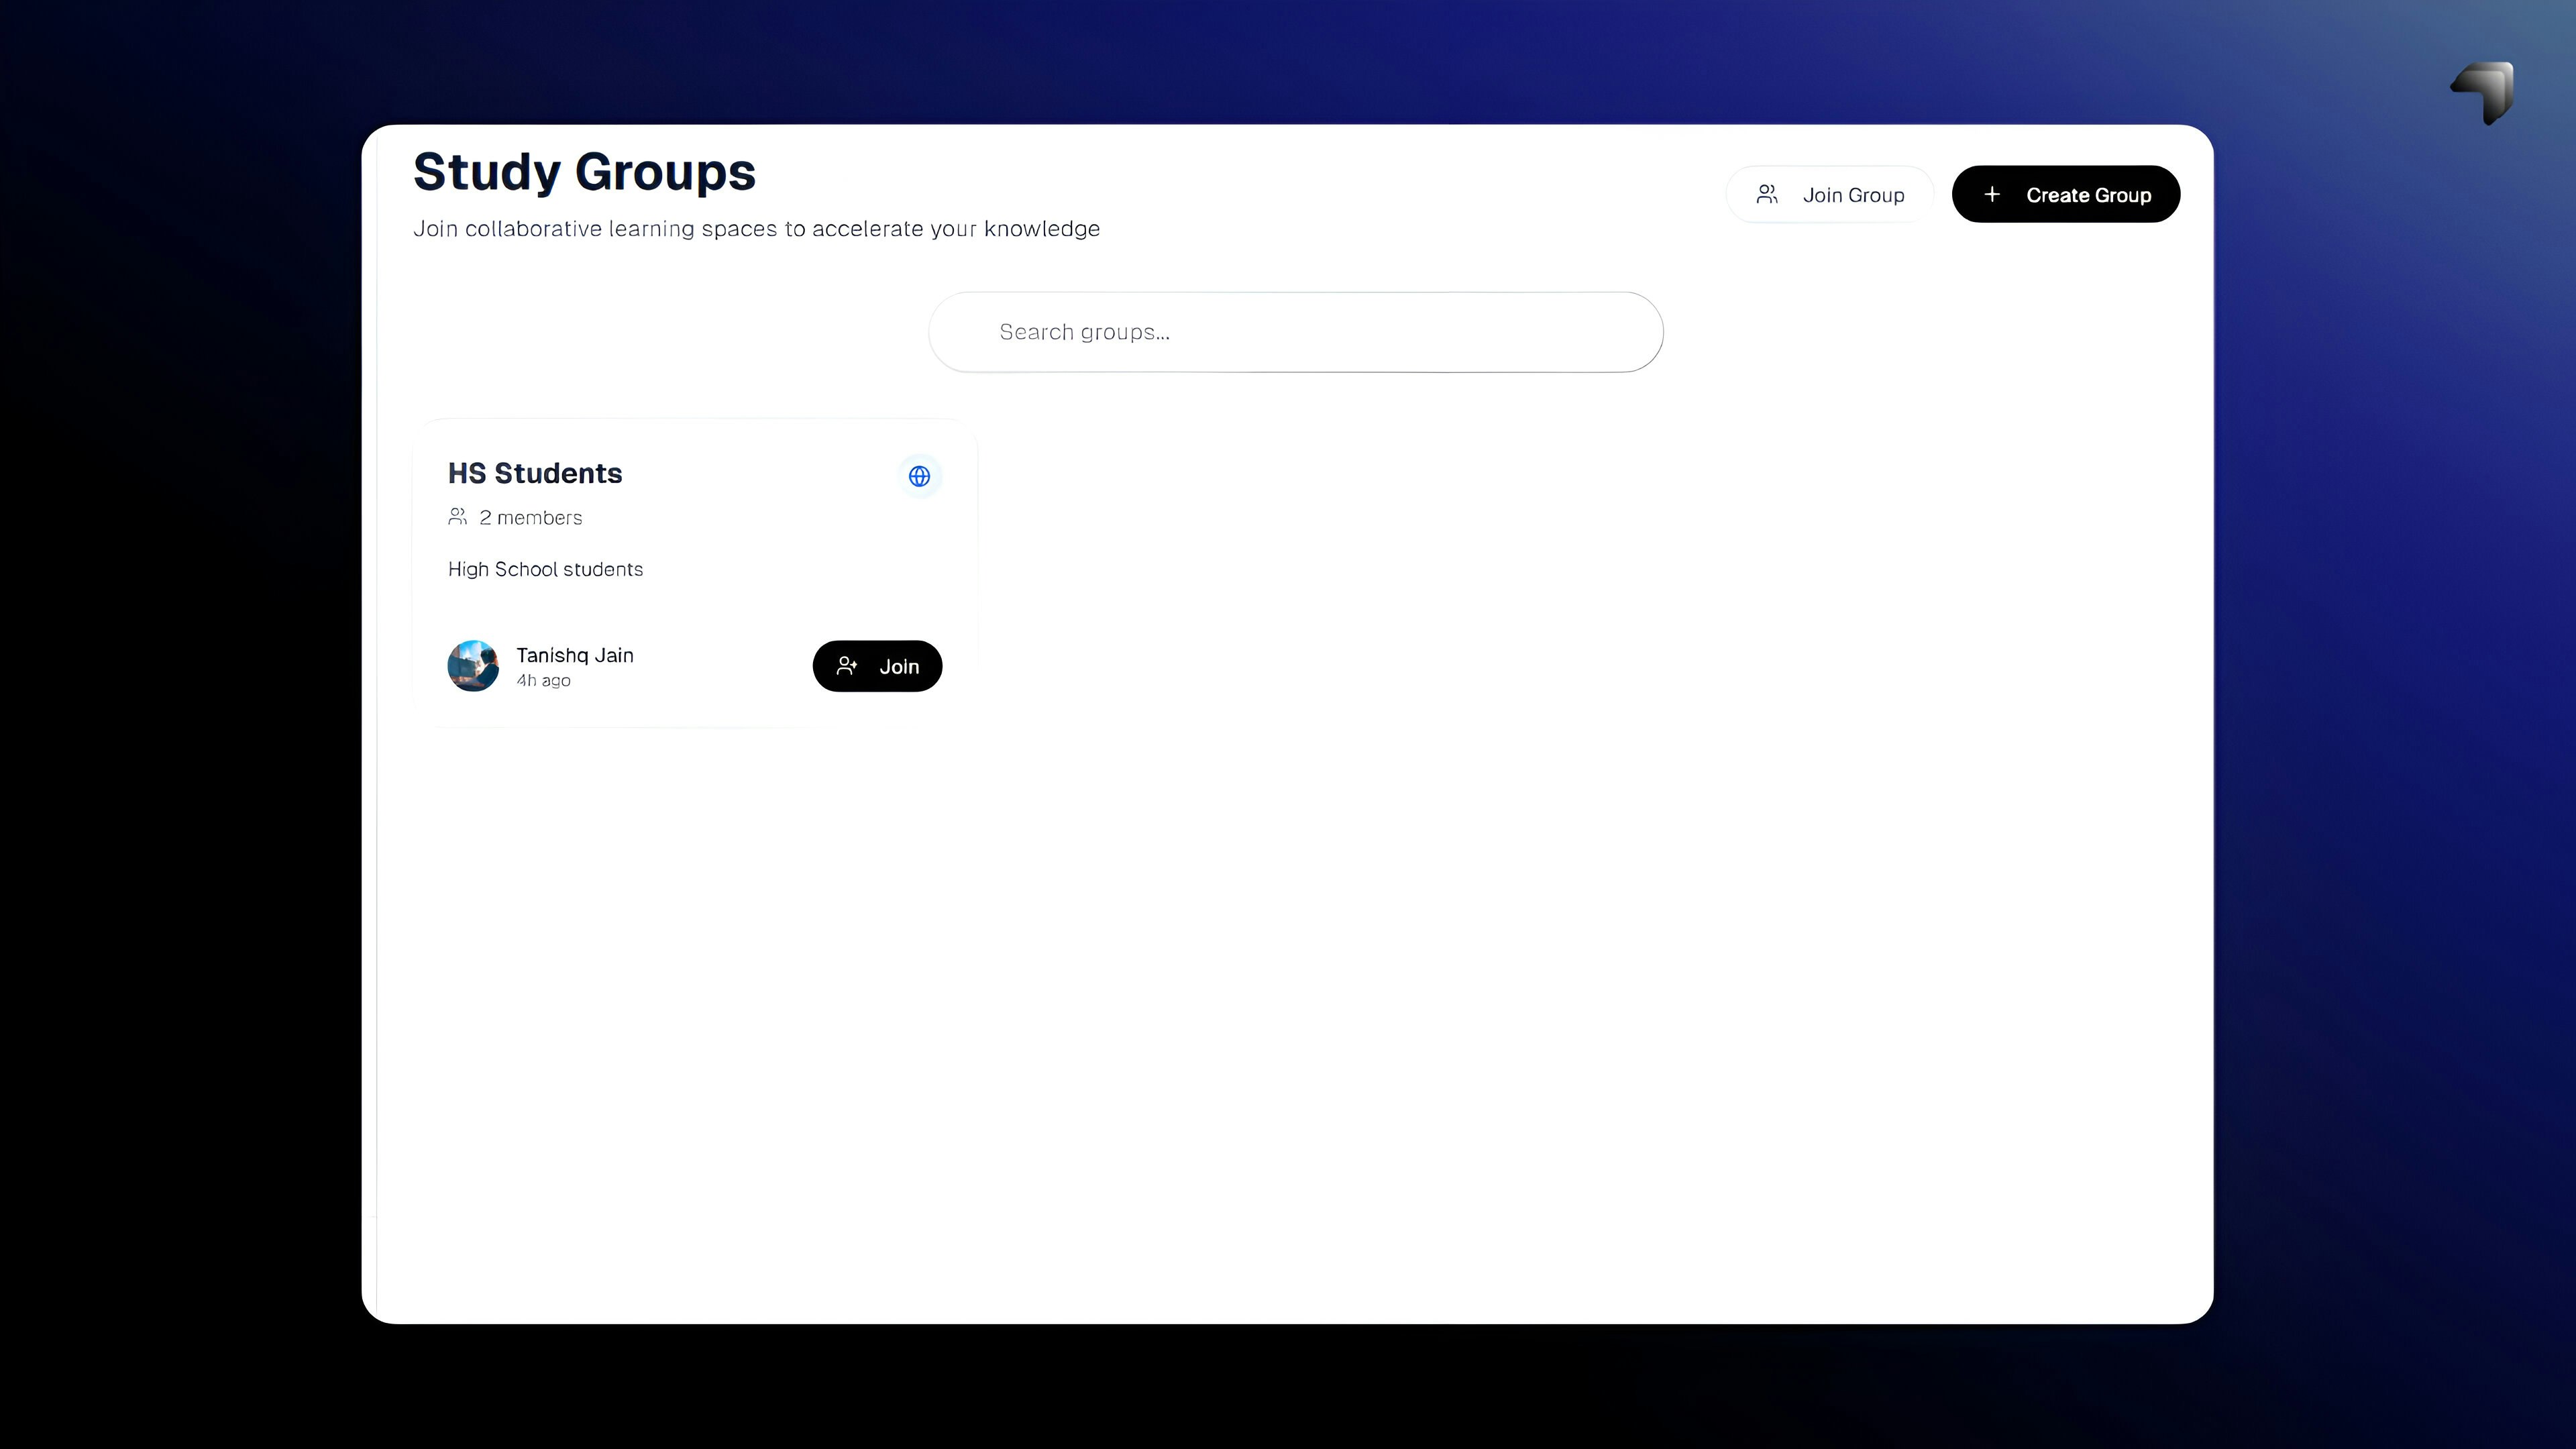The height and width of the screenshot is (1449, 2576).
Task: Click the 2 members count text
Action: [x=530, y=517]
